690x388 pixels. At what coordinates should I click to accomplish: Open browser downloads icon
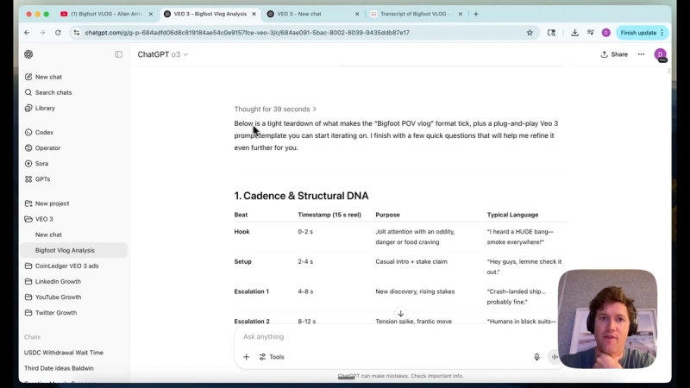pyautogui.click(x=574, y=33)
